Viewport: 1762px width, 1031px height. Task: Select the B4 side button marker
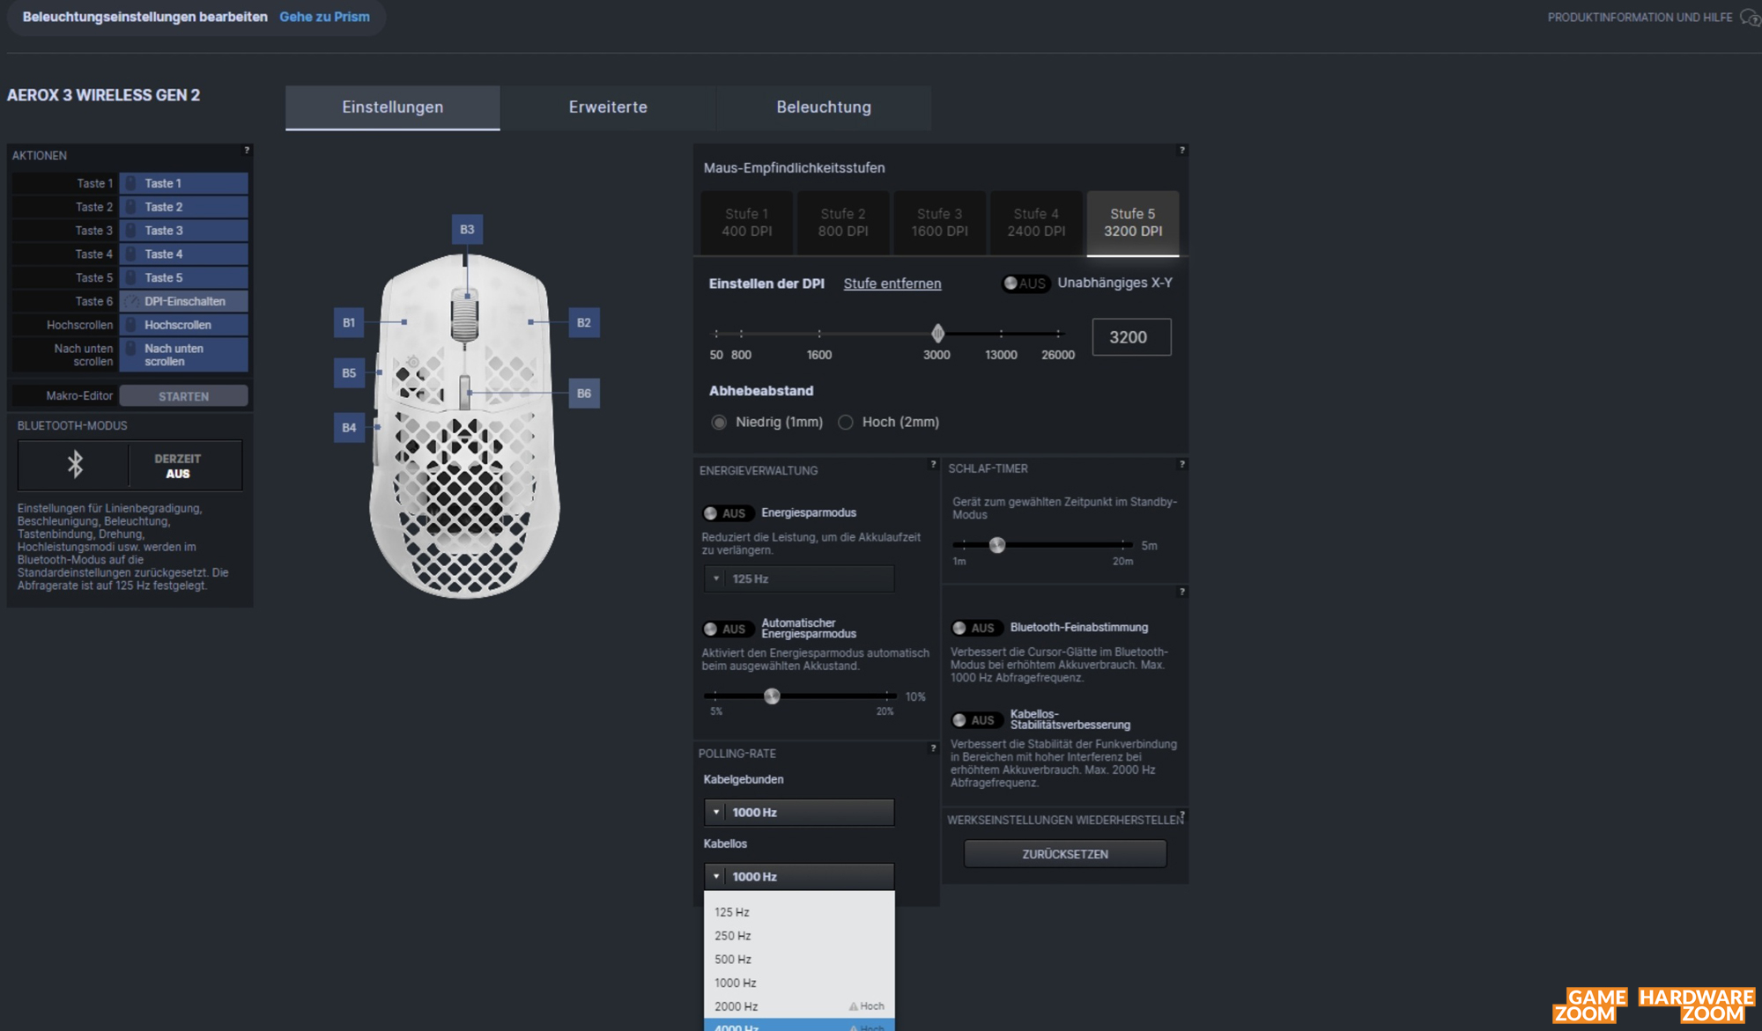click(x=349, y=428)
